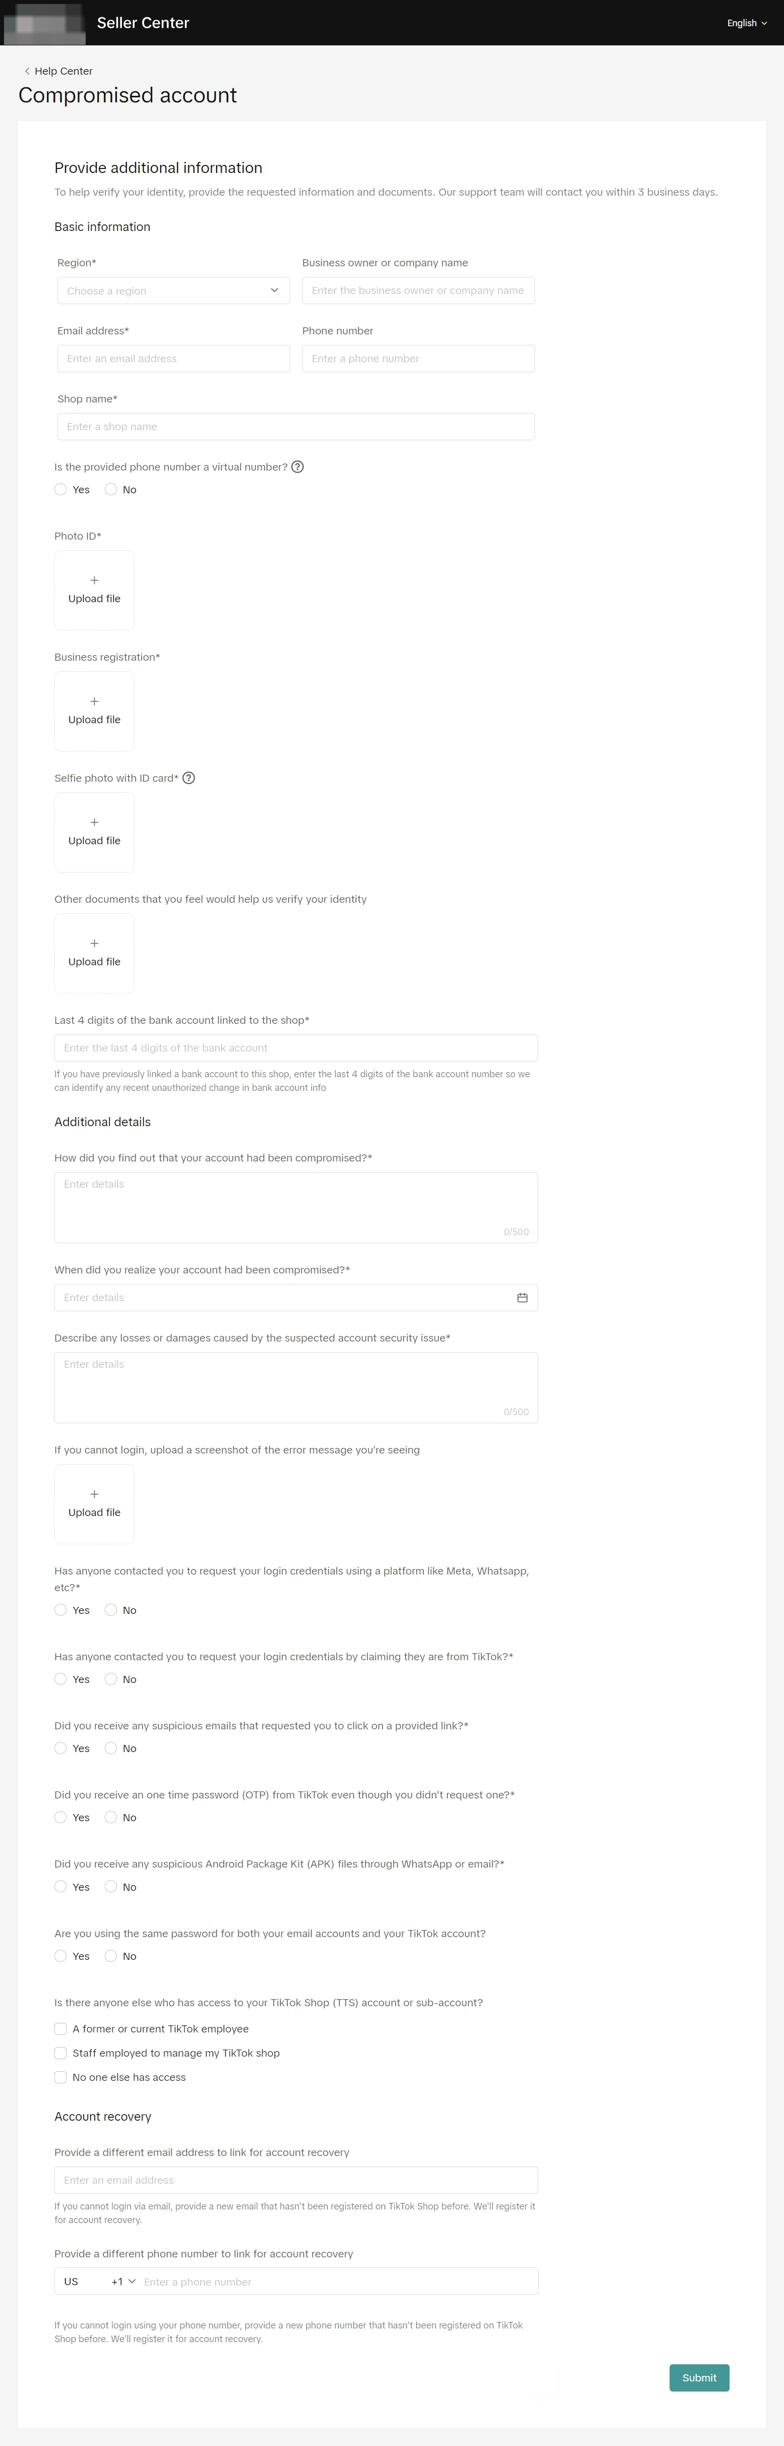Upload other identity verification documents
This screenshot has width=784, height=2446.
coord(94,953)
